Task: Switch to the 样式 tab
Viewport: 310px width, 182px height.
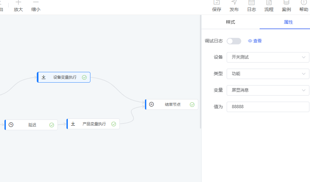Action: pyautogui.click(x=230, y=22)
